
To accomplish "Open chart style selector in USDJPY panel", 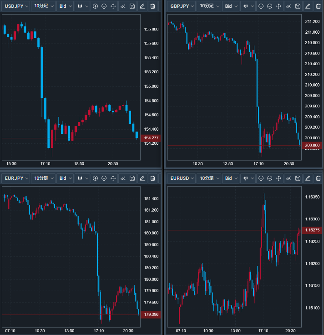I will pos(82,6).
